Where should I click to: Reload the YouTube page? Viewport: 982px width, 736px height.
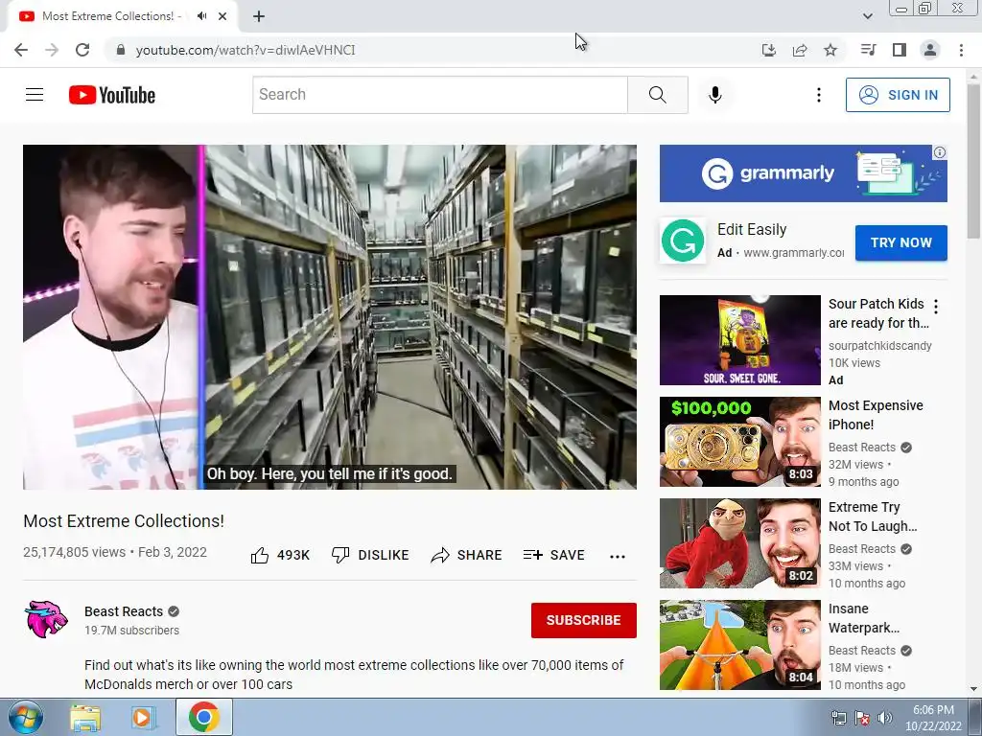point(82,50)
